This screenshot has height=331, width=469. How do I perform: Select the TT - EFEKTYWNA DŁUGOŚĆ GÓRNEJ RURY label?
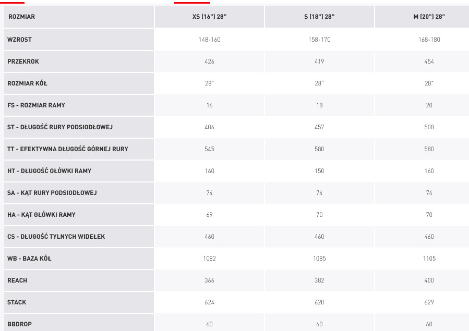pyautogui.click(x=68, y=149)
